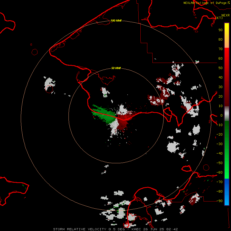The width and height of the screenshot is (231, 231).
Task: Click the red segment of the color bar
Action: point(227,77)
